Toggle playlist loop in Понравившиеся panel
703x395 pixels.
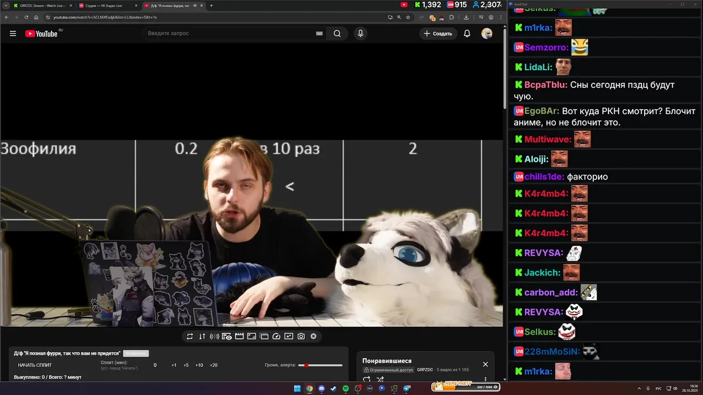tap(367, 379)
